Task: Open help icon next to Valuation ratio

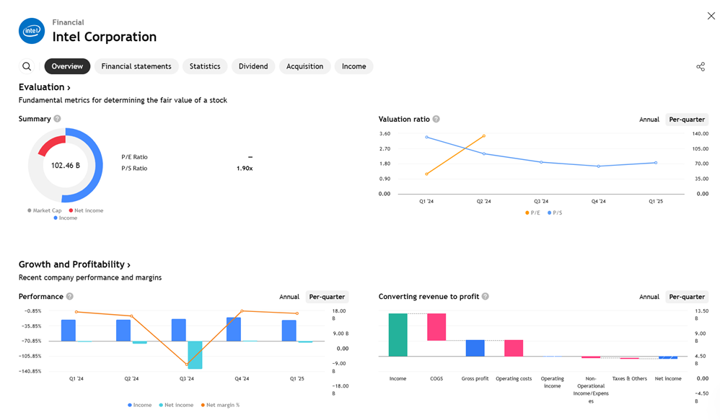Action: pos(436,119)
